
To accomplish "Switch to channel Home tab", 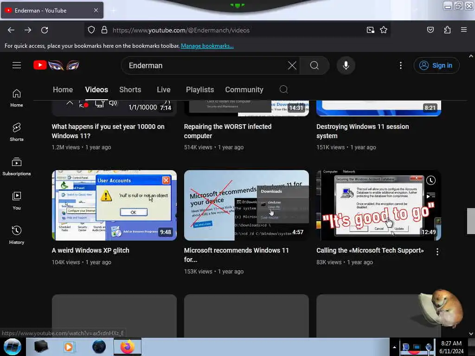I will click(x=63, y=89).
